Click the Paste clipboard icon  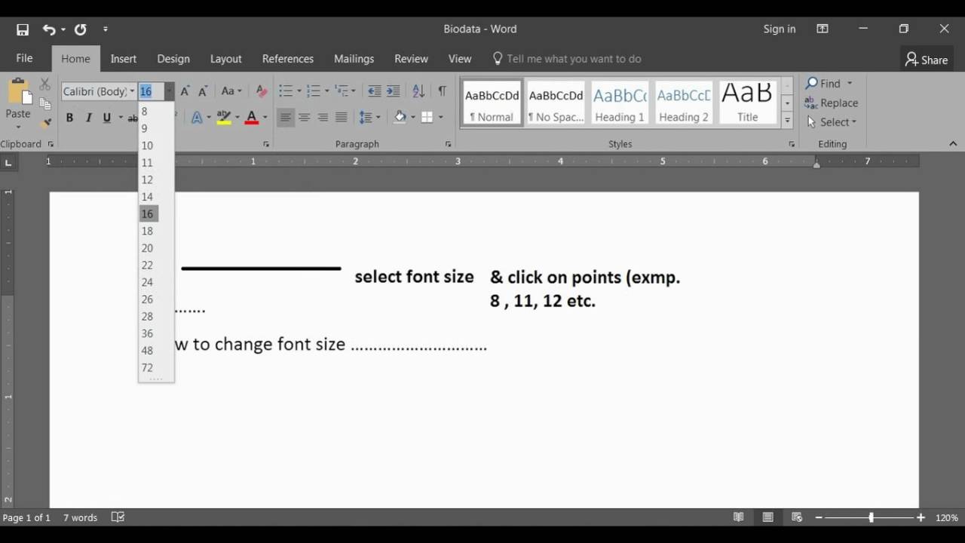pos(18,92)
